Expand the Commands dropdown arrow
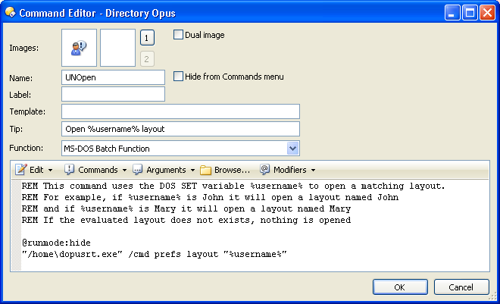500x304 pixels. click(124, 171)
